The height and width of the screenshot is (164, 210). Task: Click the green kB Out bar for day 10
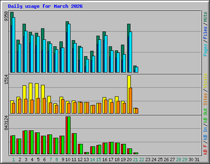[69, 135]
